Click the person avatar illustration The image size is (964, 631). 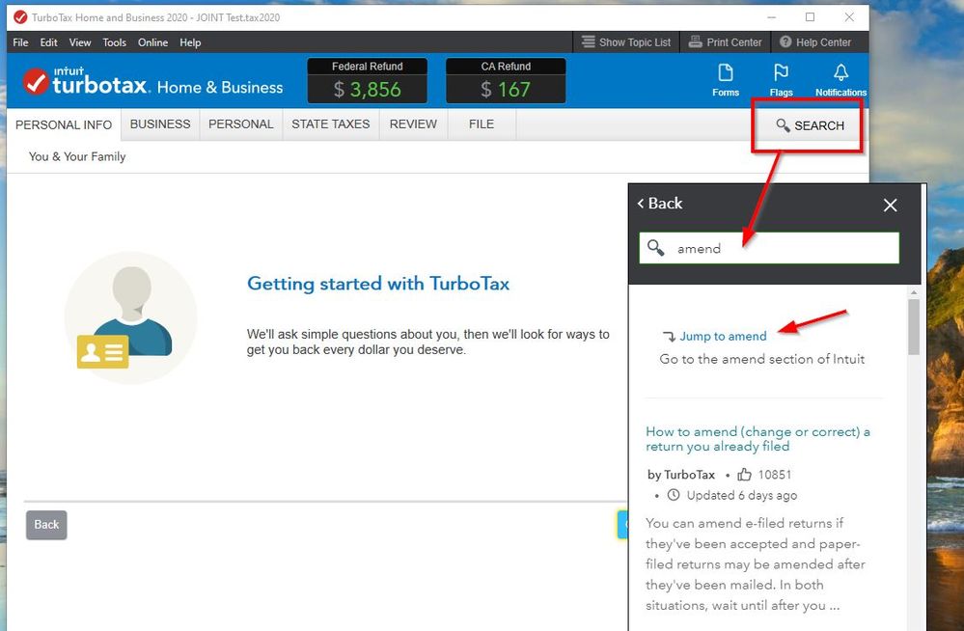(x=130, y=318)
